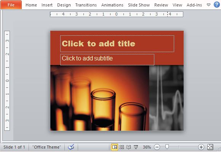Switch to the Animations tab
This screenshot has width=221, height=152.
[x=112, y=5]
